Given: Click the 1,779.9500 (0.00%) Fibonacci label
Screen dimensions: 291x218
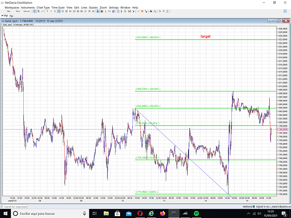Looking at the screenshot, I should pos(147,192).
